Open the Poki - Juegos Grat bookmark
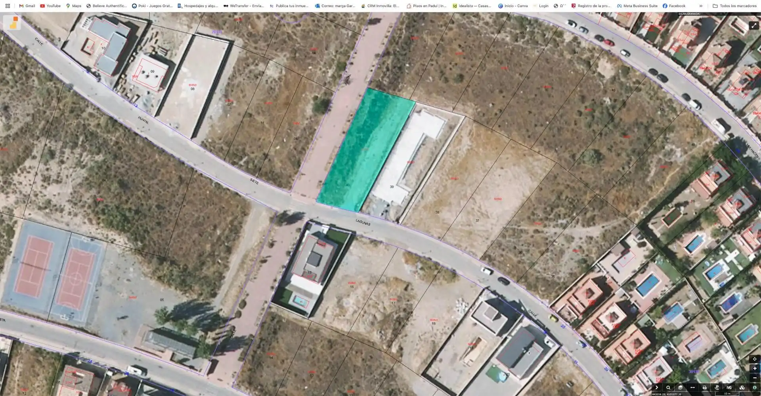This screenshot has height=396, width=761. point(152,6)
